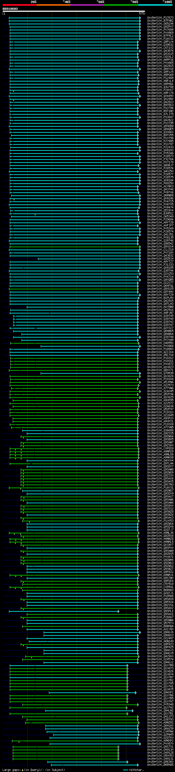Image resolution: width=175 pixels, height=772 pixels.
Task: Select hit UniRef100_Q106Y3
Action: 160,668
